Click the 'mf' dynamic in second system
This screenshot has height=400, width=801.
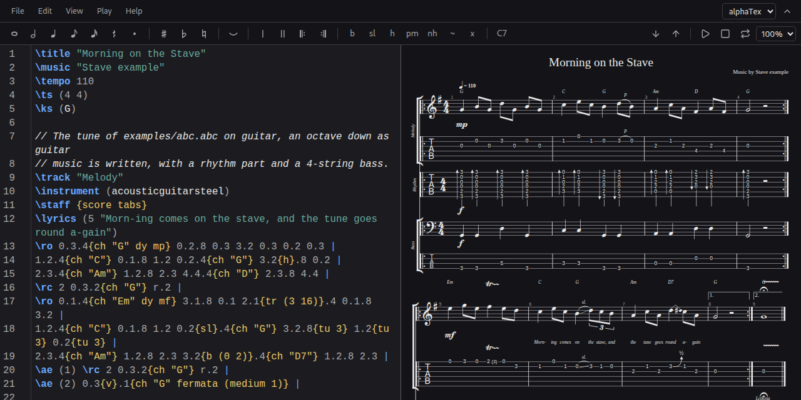click(x=450, y=336)
